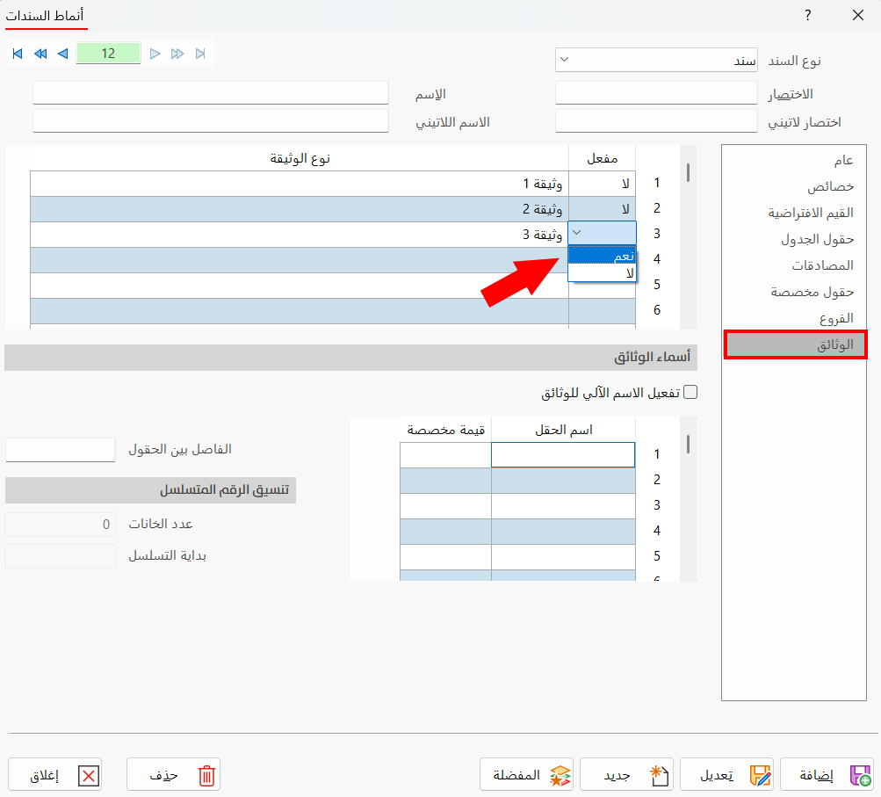Click the الاسم input field
The height and width of the screenshot is (797, 881).
pos(211,93)
